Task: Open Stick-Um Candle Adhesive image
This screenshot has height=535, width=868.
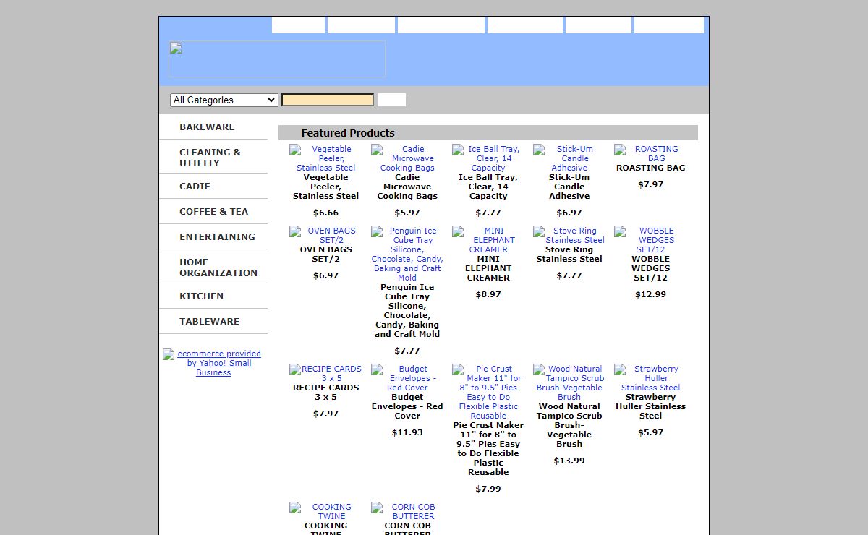Action: [x=569, y=158]
